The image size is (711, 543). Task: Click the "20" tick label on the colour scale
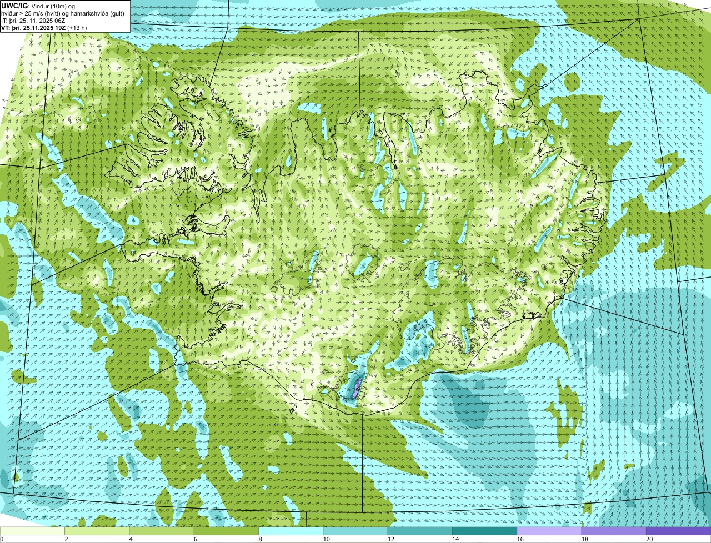(649, 539)
